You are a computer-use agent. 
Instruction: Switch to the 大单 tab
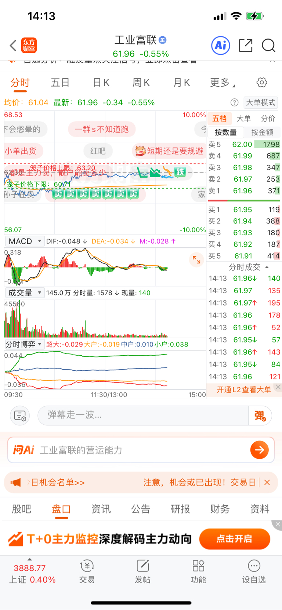(x=243, y=119)
